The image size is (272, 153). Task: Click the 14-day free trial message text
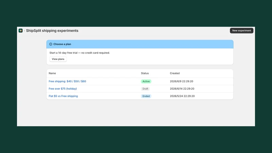pos(80,53)
